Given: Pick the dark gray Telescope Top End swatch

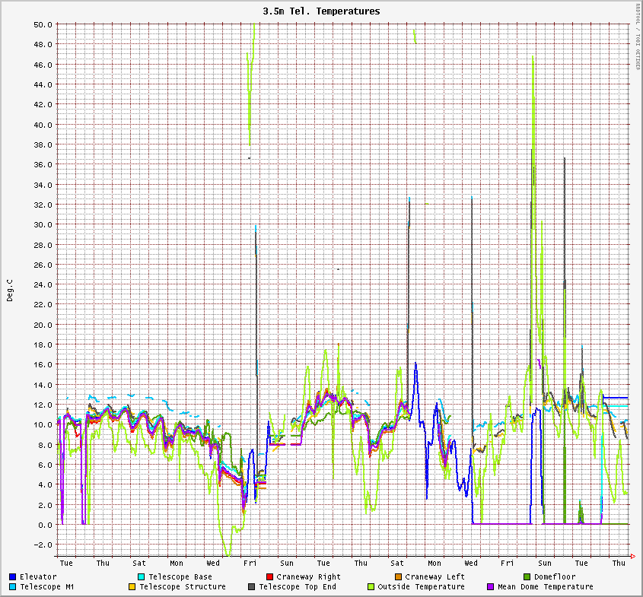Looking at the screenshot, I should pos(251,587).
